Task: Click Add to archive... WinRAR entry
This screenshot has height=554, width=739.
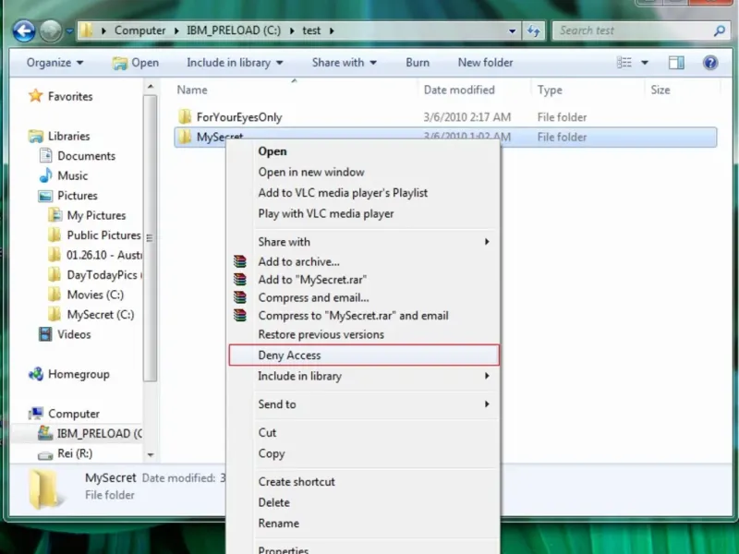Action: click(298, 262)
